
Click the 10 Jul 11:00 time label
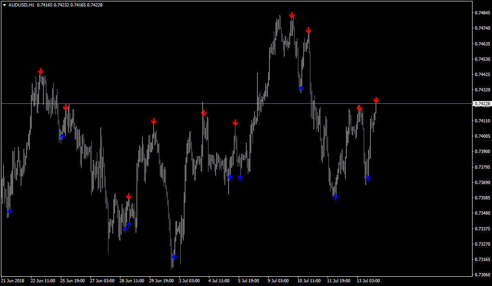pyautogui.click(x=309, y=280)
